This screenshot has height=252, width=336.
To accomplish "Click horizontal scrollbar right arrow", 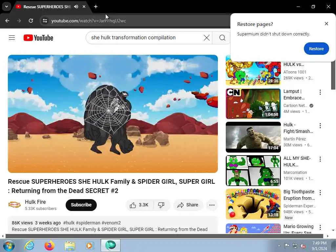I will click(328, 236).
